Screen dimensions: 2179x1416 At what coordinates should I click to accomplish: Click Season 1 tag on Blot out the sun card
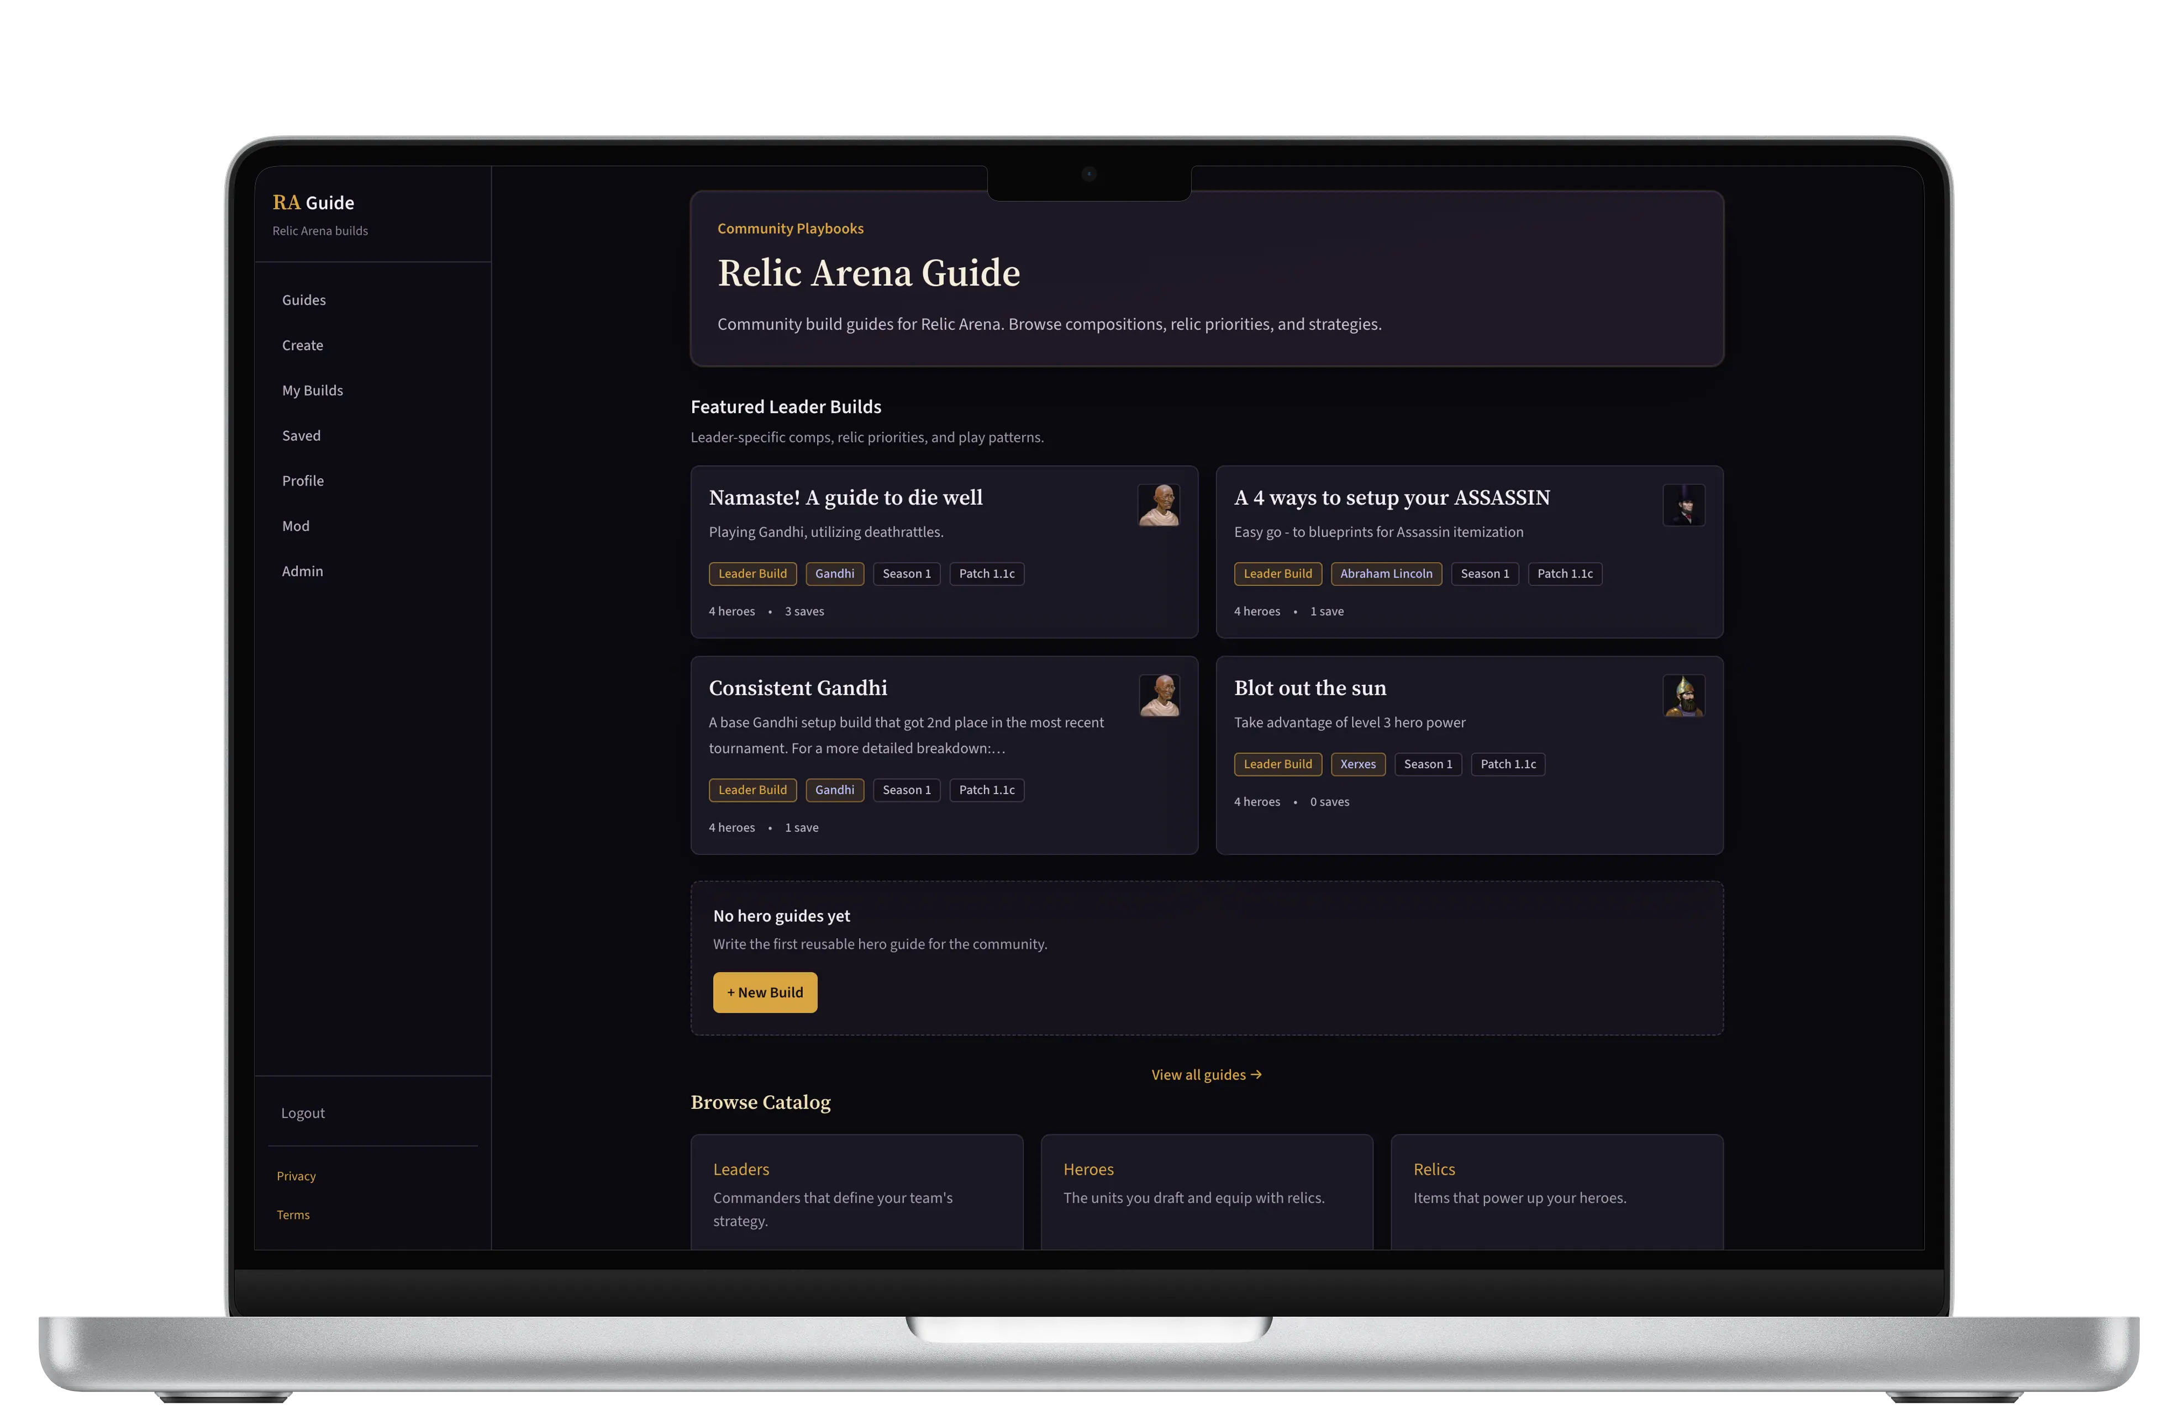pyautogui.click(x=1428, y=764)
